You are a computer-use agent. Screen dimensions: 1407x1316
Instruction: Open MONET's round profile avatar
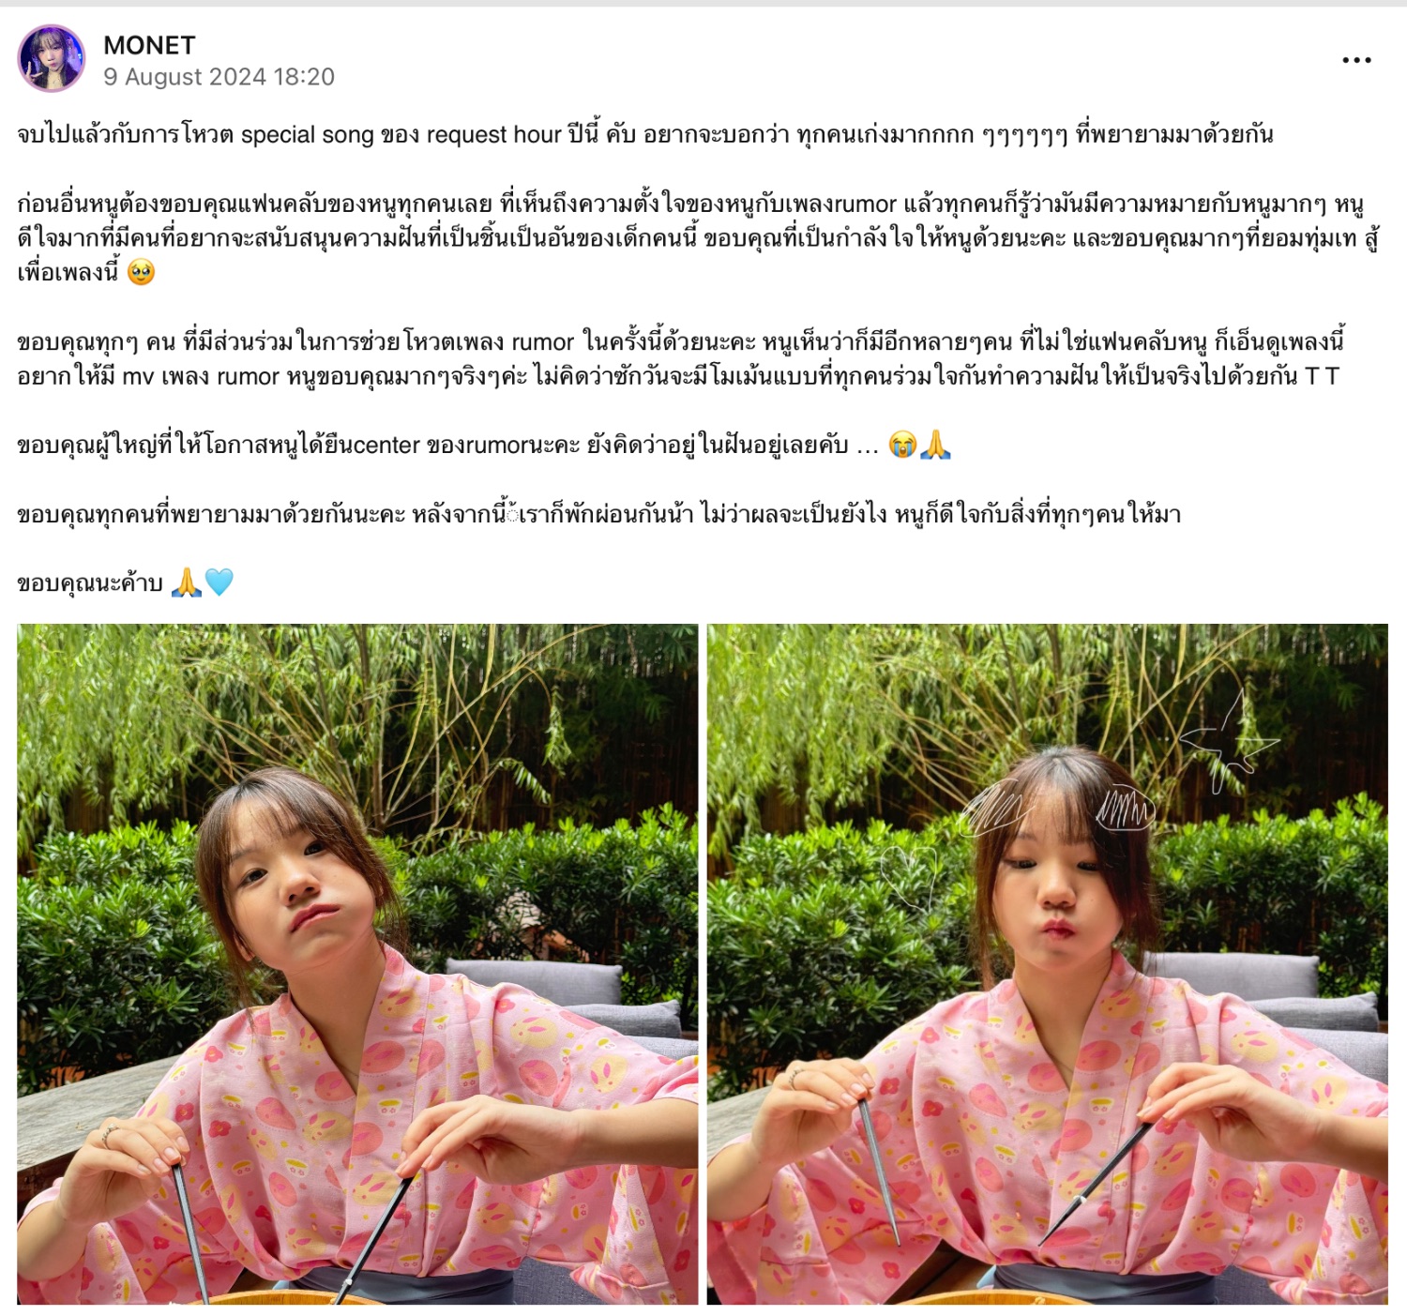(52, 59)
